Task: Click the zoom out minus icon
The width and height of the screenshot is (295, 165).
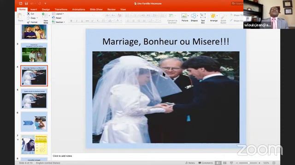Action: point(237,163)
